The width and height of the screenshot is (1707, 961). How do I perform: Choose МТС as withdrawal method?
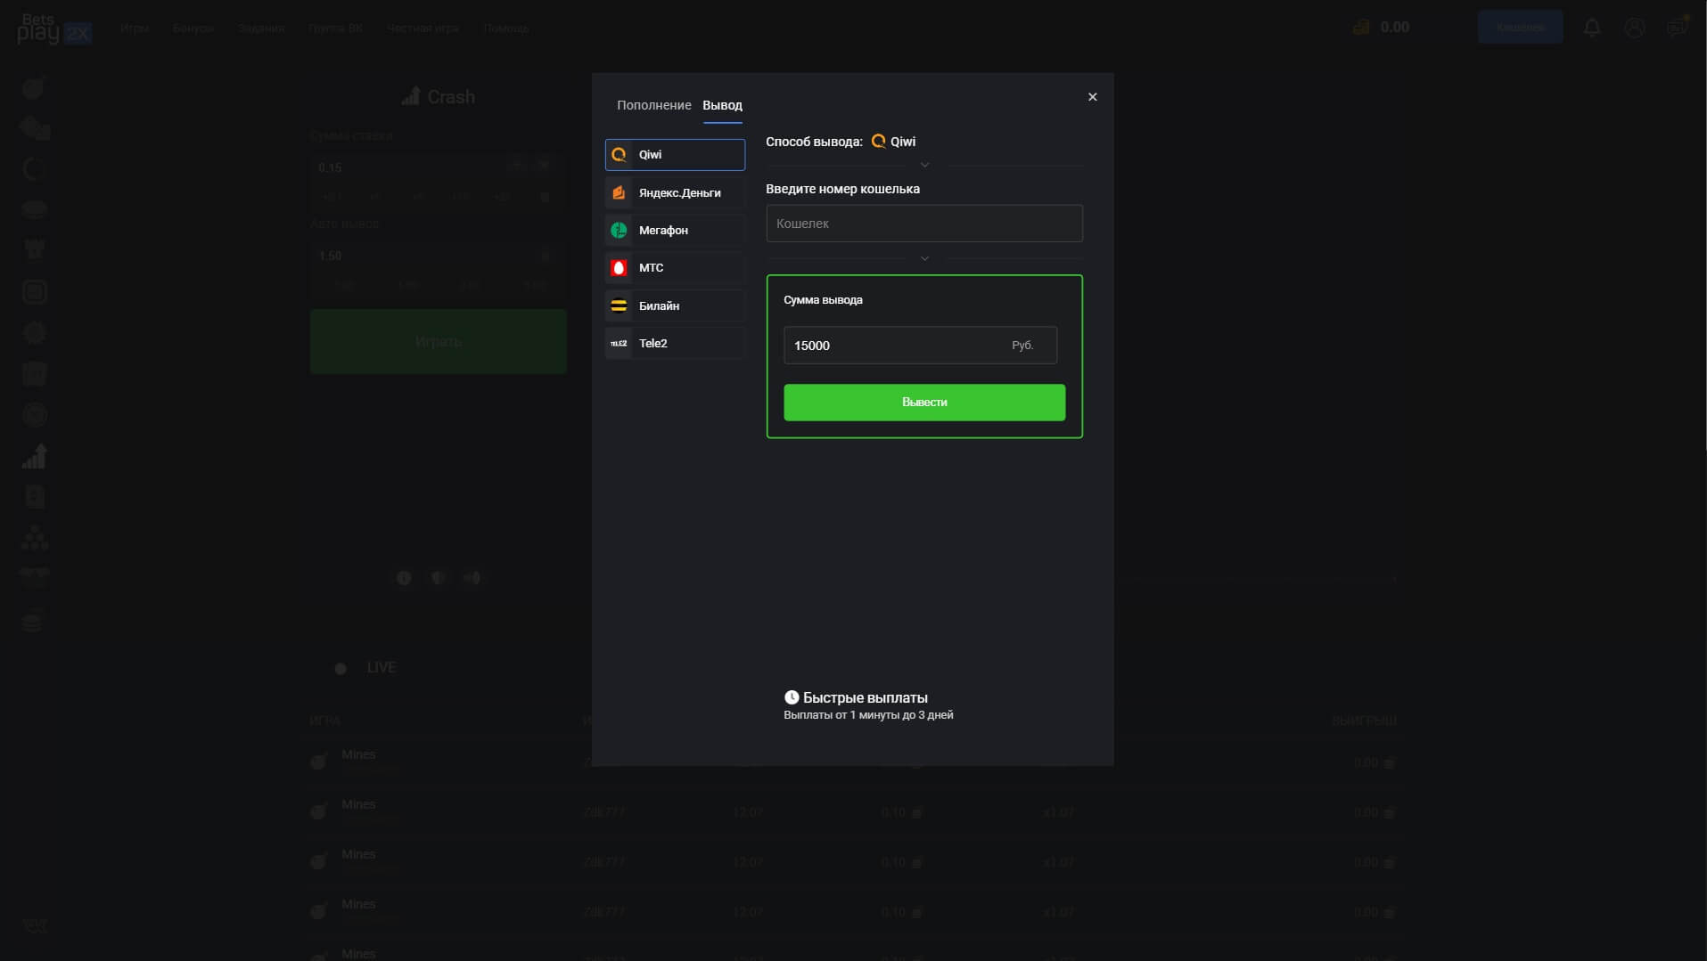coord(675,268)
